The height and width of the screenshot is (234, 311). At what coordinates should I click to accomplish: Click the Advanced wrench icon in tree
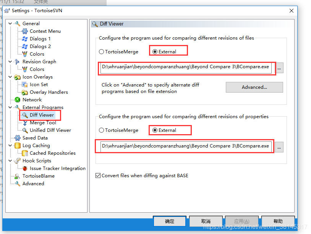(18, 184)
